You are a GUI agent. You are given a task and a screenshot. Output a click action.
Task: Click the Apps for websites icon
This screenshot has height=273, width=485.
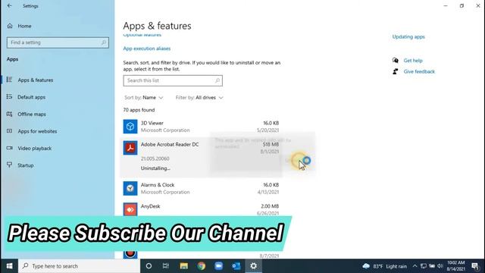(10, 131)
